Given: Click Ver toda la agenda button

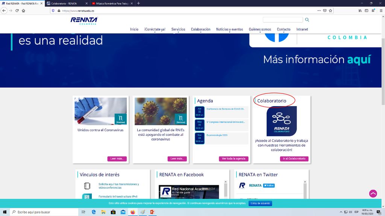Looking at the screenshot, I should pos(233,159).
